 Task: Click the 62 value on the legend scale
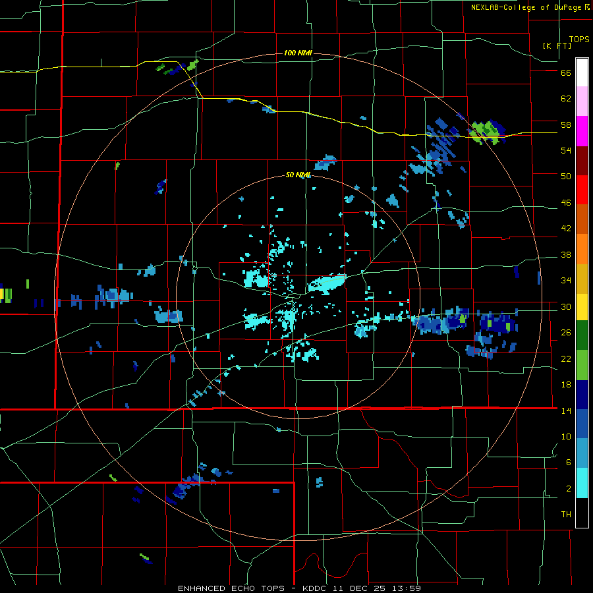566,99
